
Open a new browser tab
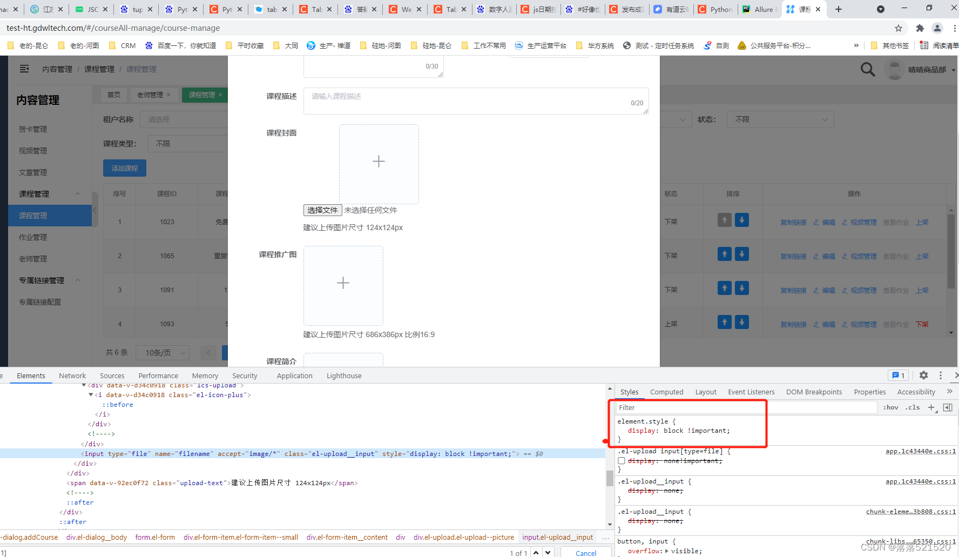point(839,9)
